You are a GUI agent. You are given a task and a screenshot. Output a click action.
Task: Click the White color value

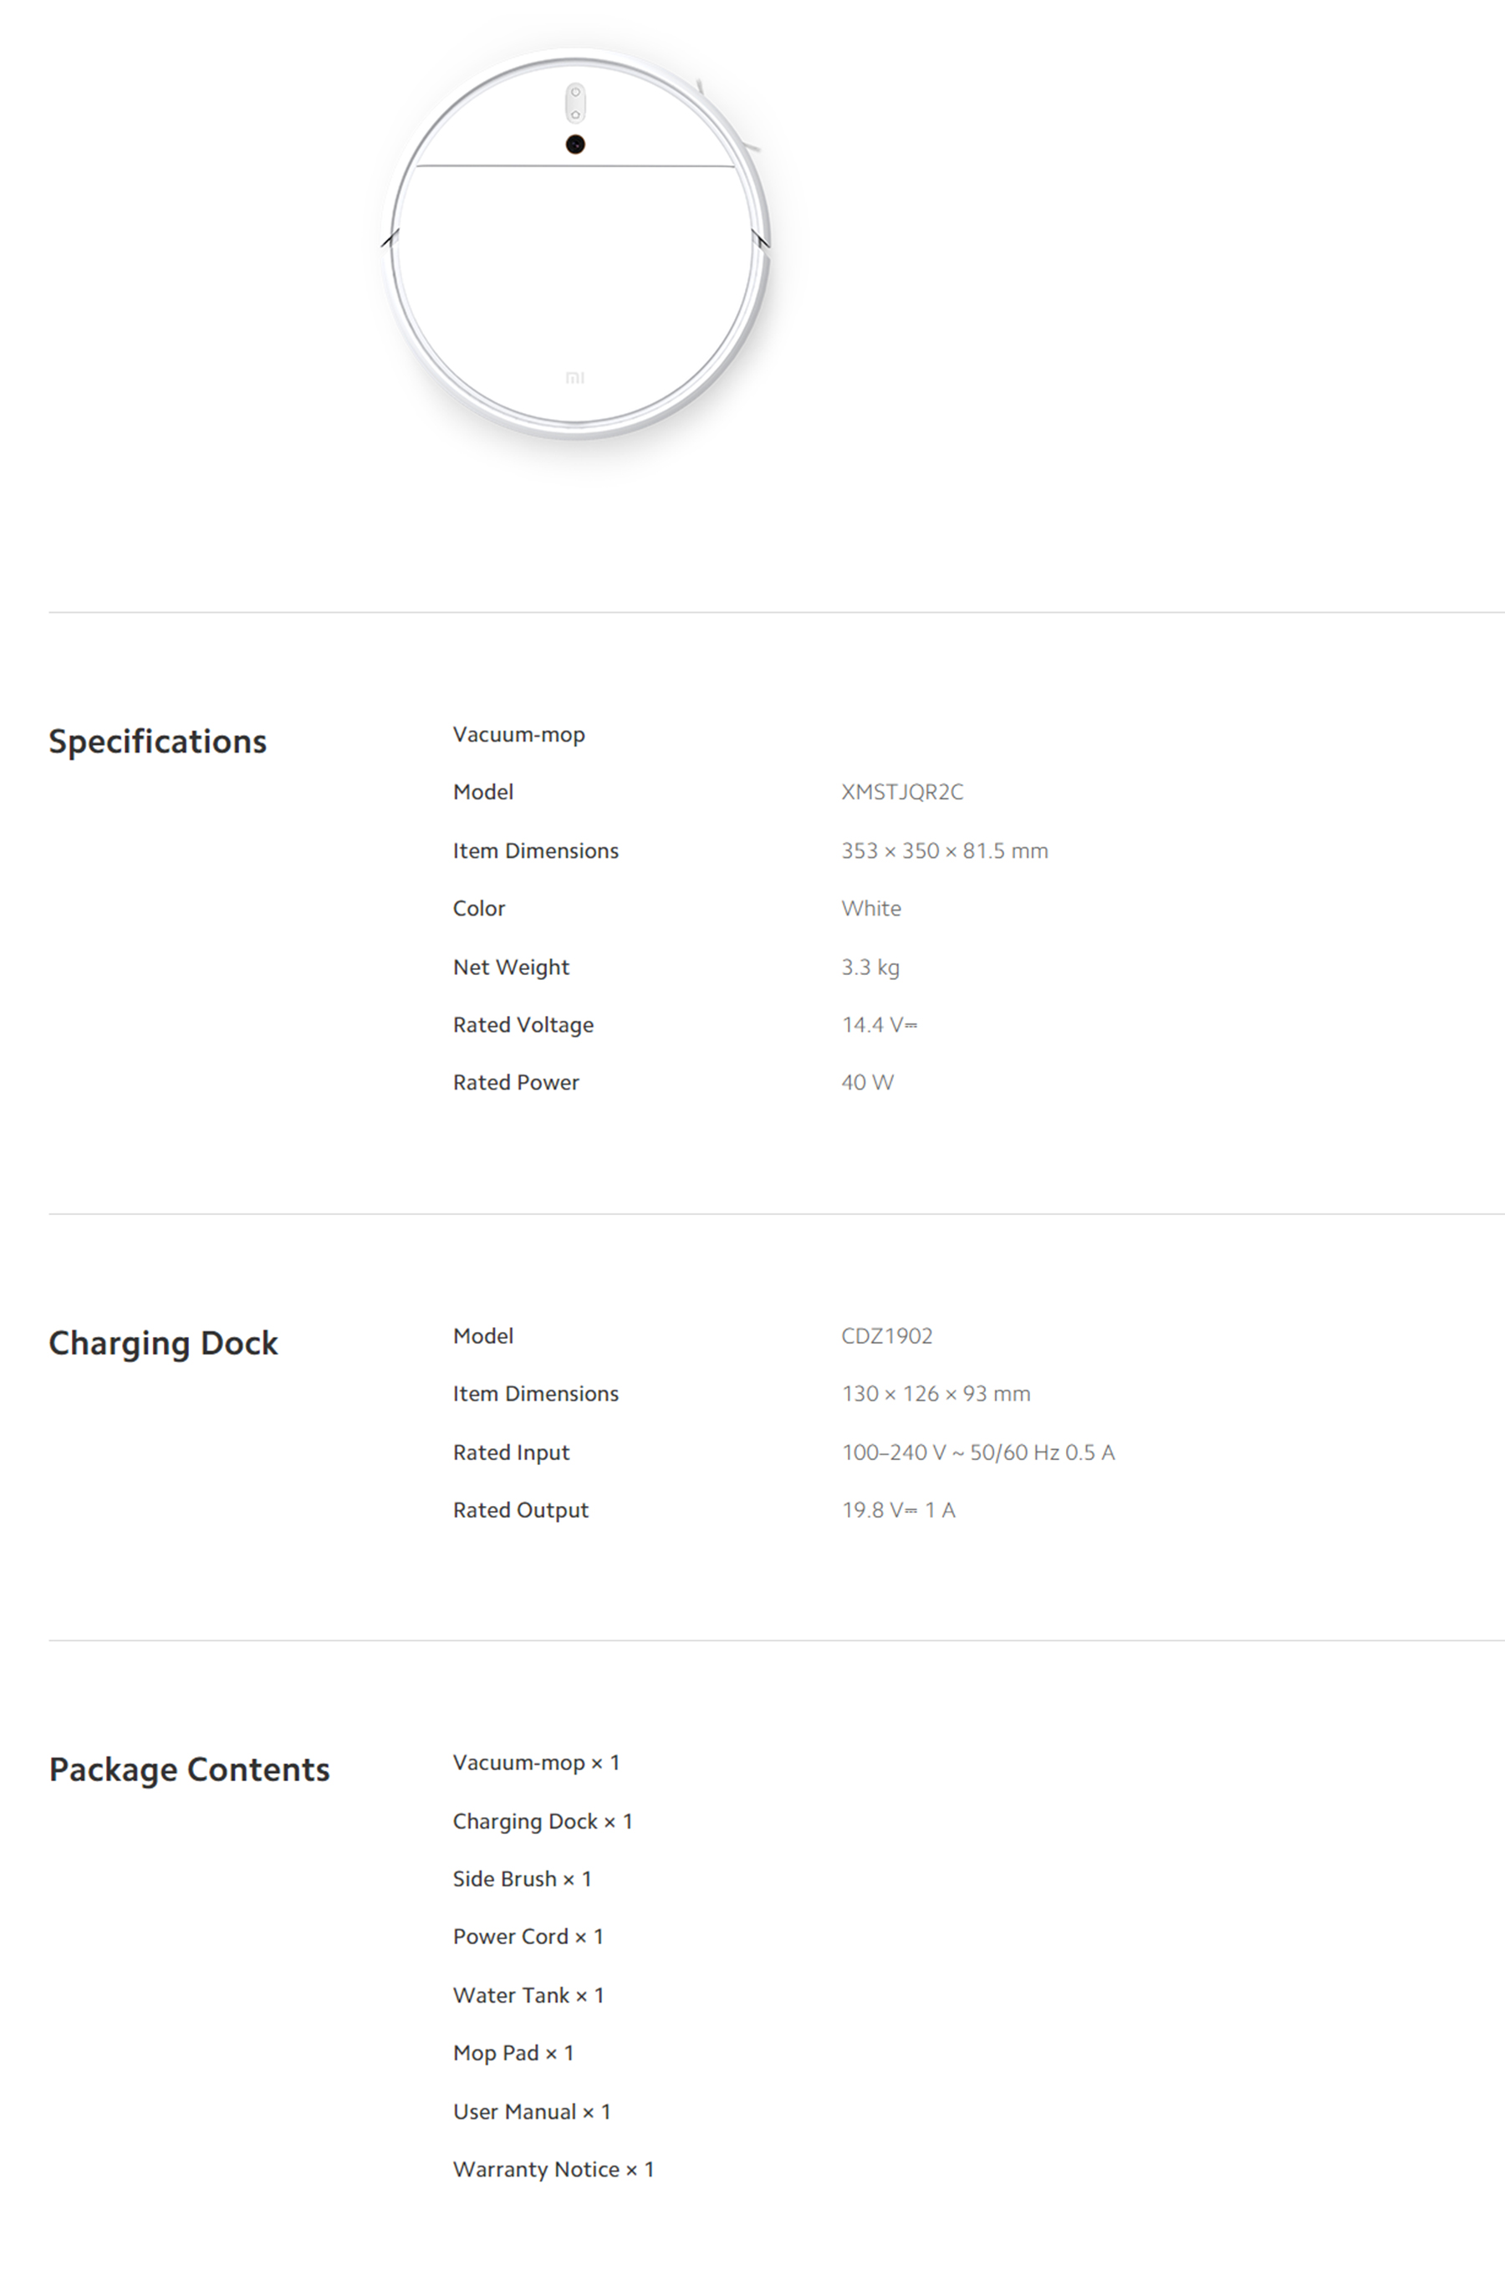click(x=872, y=908)
